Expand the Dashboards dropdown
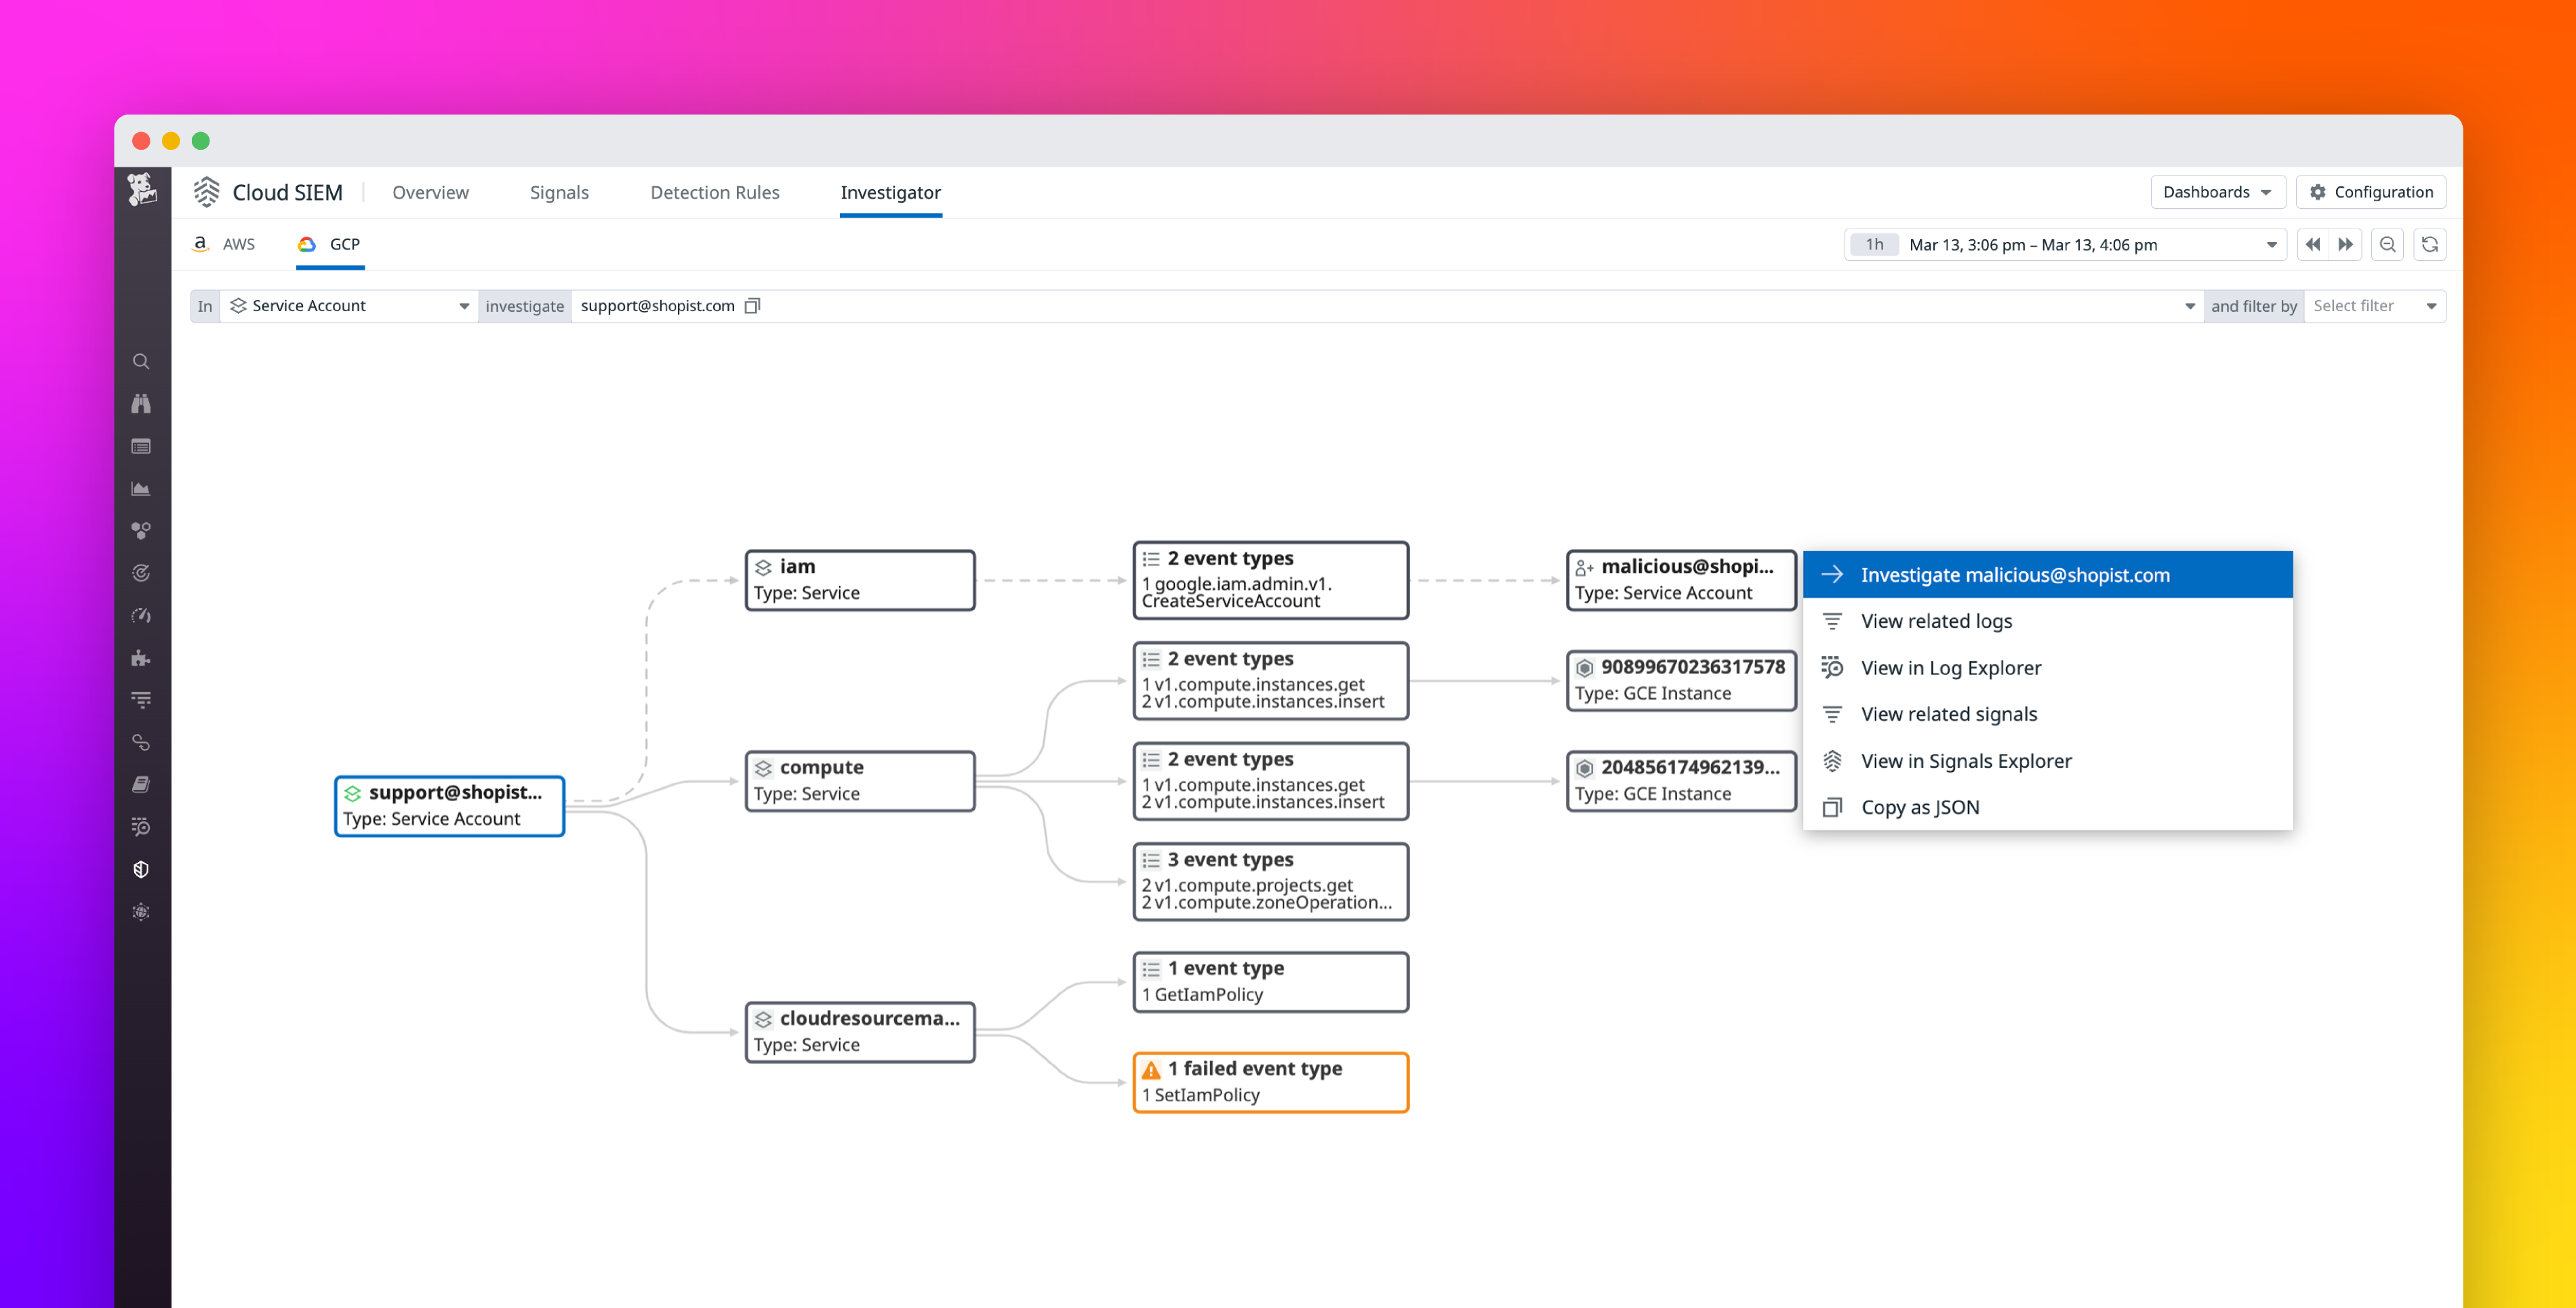The height and width of the screenshot is (1308, 2576). pos(2217,192)
